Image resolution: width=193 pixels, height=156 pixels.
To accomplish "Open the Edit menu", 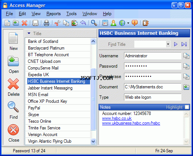I will [x=22, y=14].
